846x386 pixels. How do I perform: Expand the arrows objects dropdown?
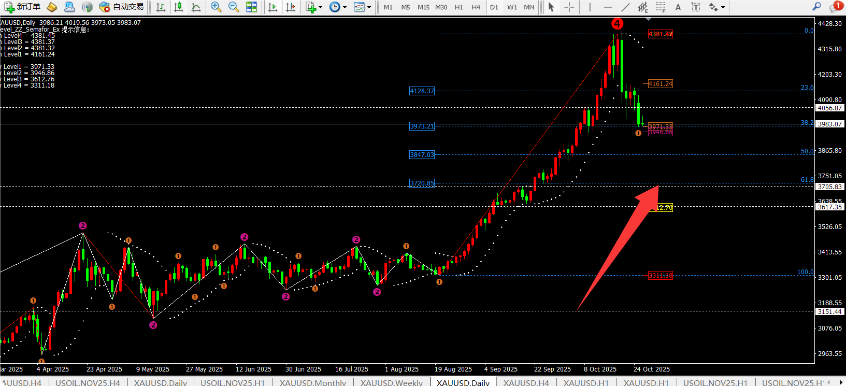click(723, 7)
